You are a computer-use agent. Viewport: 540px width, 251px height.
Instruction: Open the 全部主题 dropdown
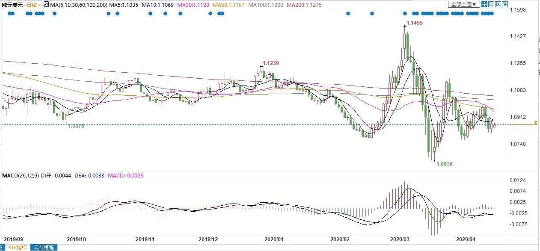pyautogui.click(x=463, y=4)
